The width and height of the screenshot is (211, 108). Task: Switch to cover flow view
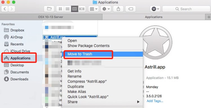[82, 9]
